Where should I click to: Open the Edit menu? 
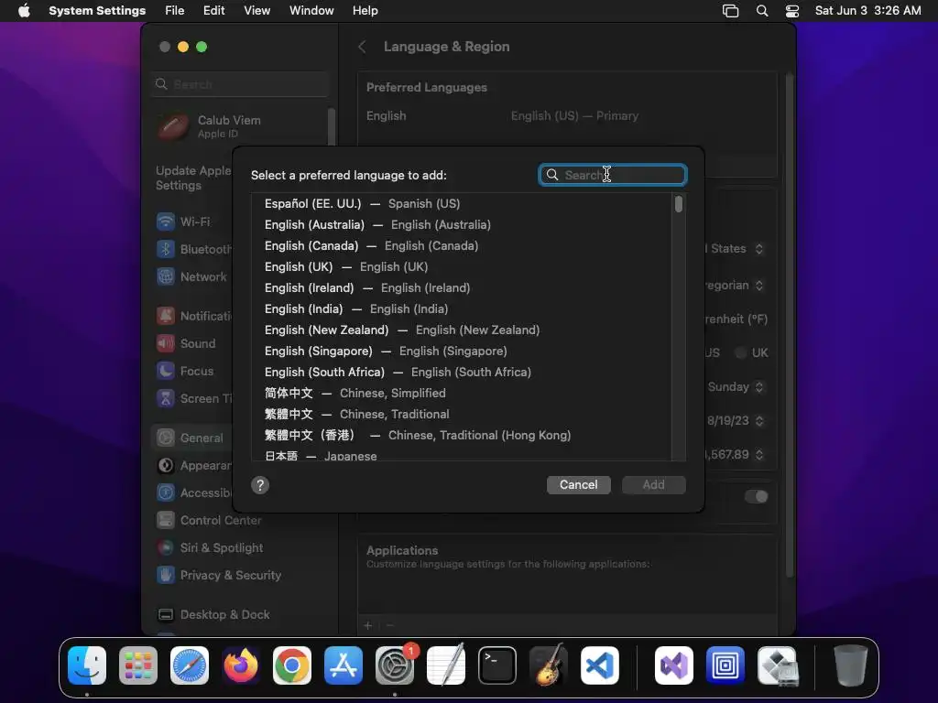213,11
